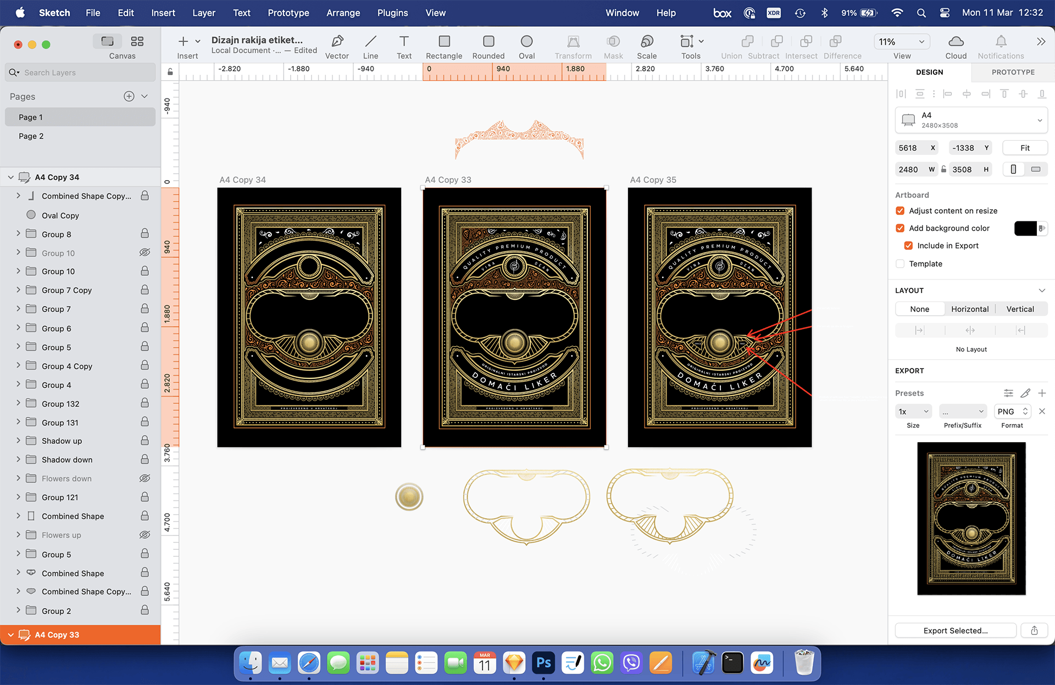
Task: Show hidden Flowers down layer
Action: (x=145, y=478)
